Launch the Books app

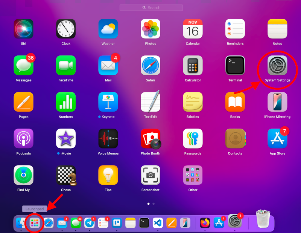[x=235, y=102]
